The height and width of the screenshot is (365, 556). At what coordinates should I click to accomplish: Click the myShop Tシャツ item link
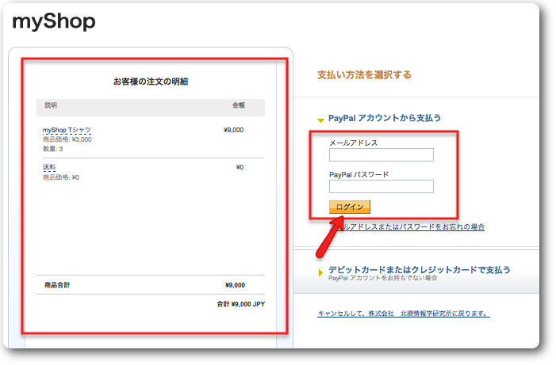(x=67, y=130)
